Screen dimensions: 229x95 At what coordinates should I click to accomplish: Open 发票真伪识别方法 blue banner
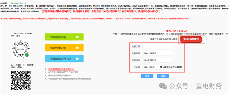click(x=64, y=59)
